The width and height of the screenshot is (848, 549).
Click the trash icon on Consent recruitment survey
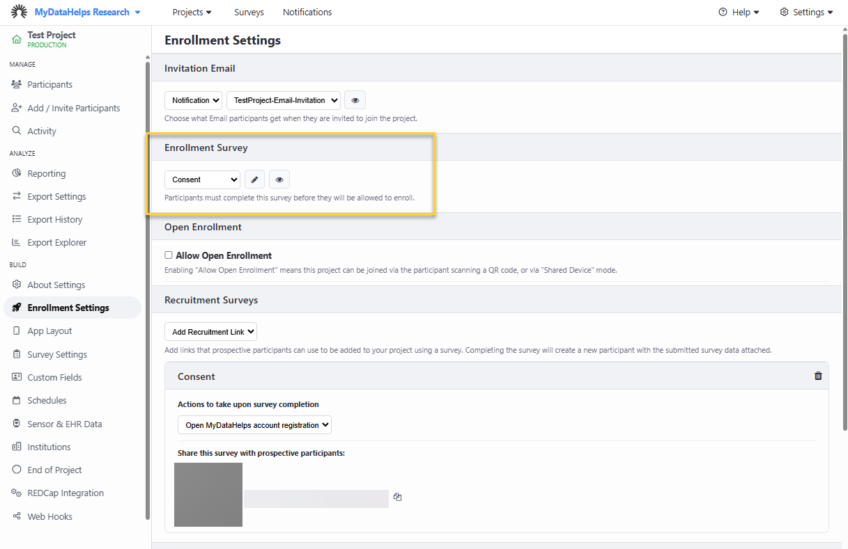(x=818, y=376)
